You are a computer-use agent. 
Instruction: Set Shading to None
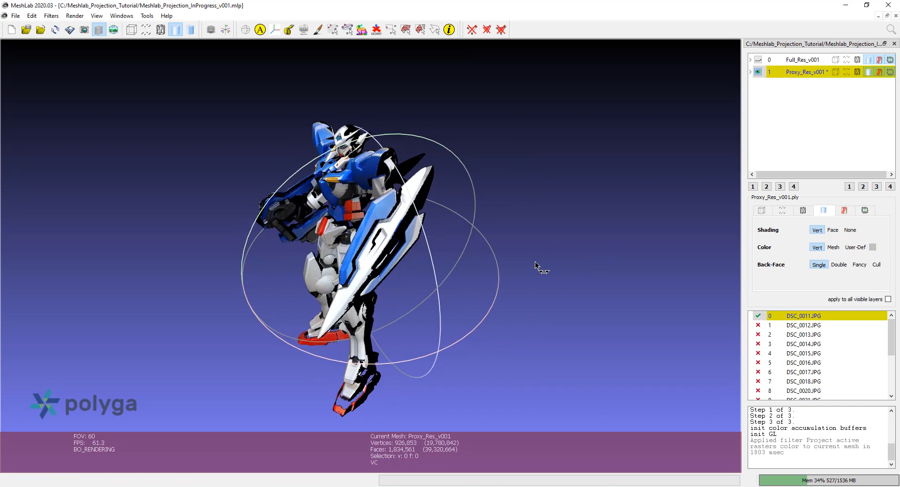[850, 230]
